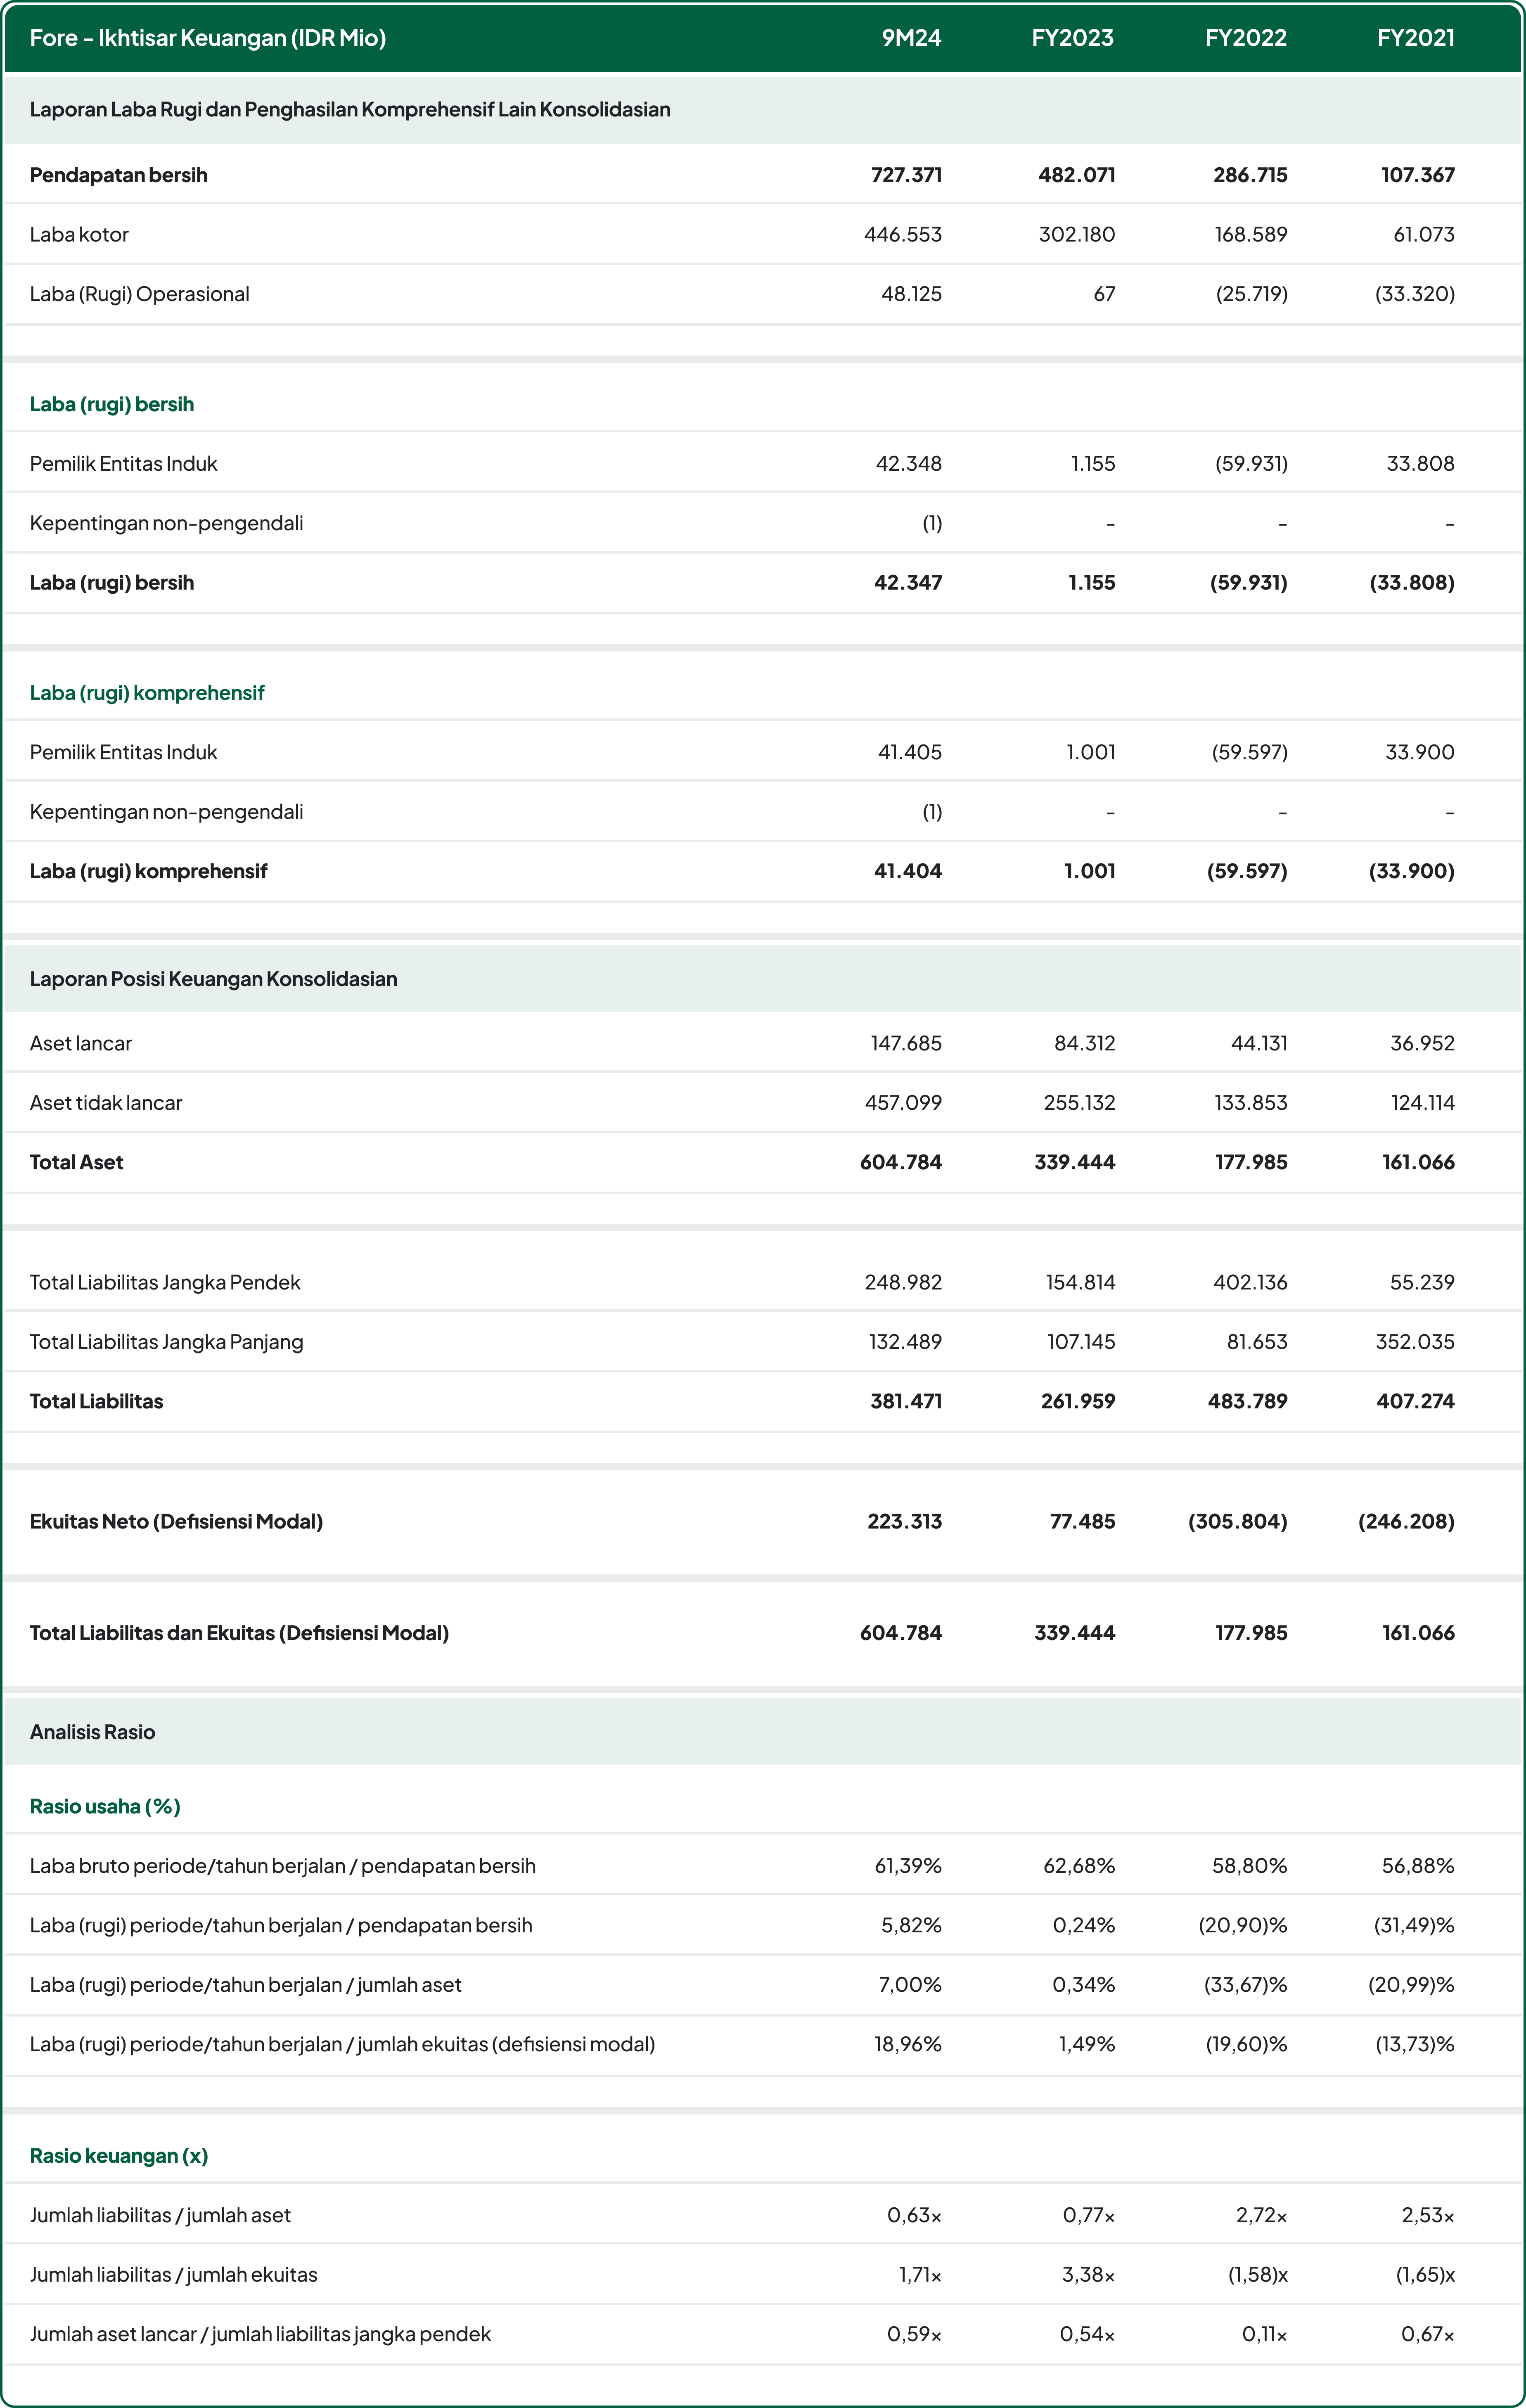This screenshot has height=2408, width=1526.
Task: Select the gross profit value "302.180"
Action: [1077, 234]
